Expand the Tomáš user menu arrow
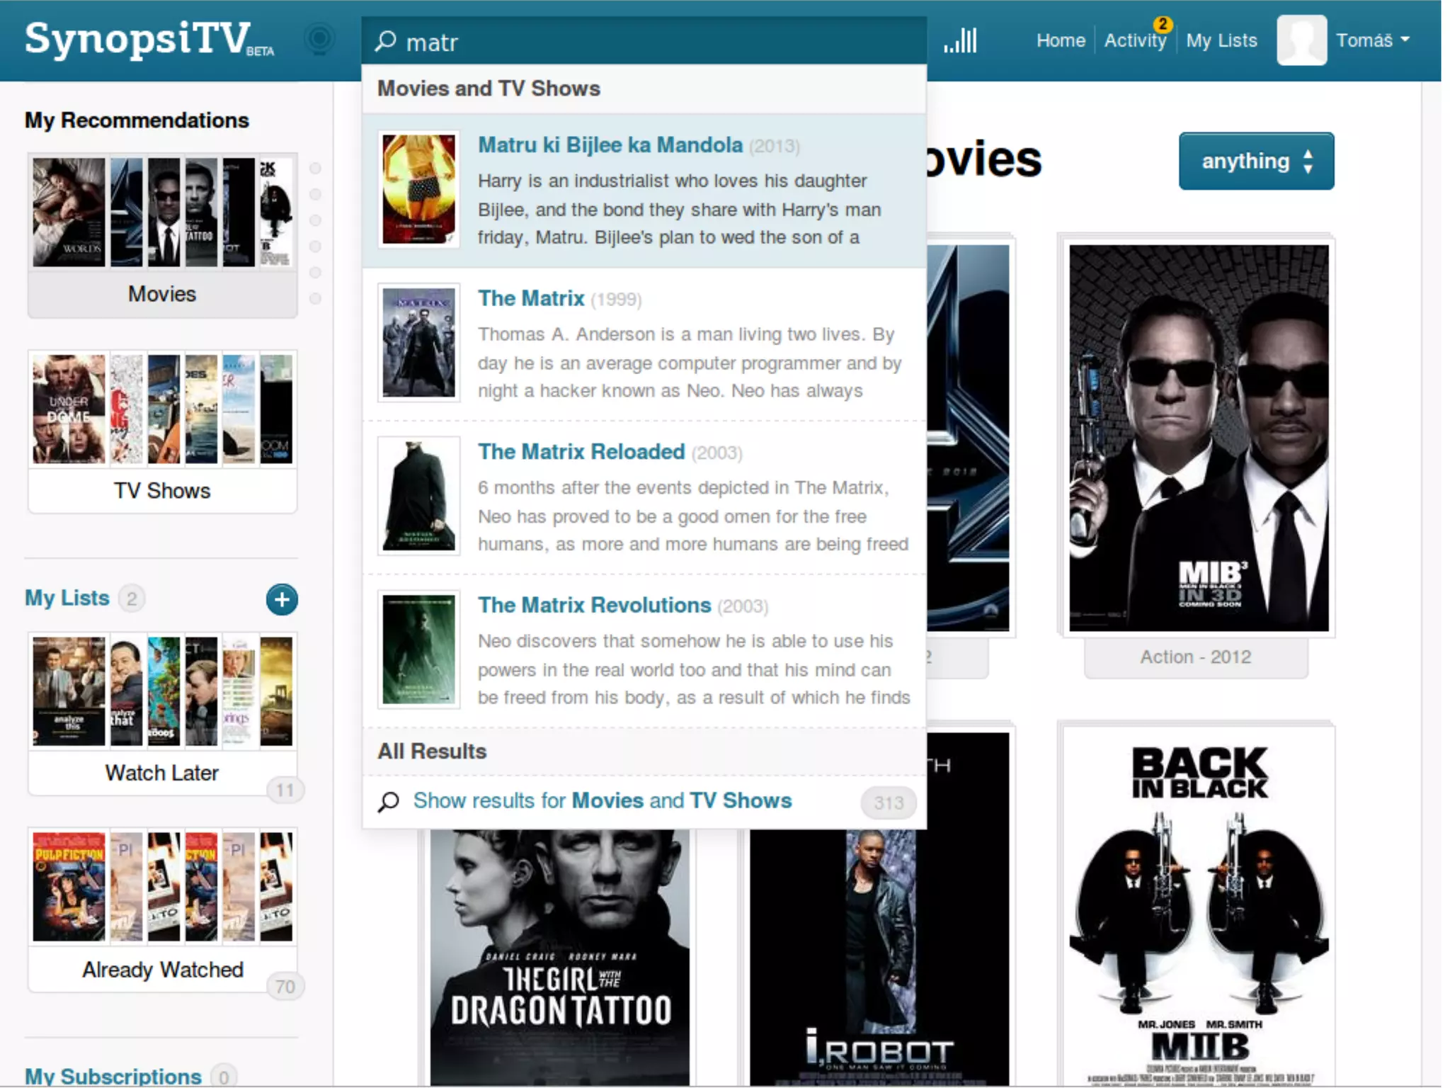The image size is (1450, 1088). (x=1405, y=40)
